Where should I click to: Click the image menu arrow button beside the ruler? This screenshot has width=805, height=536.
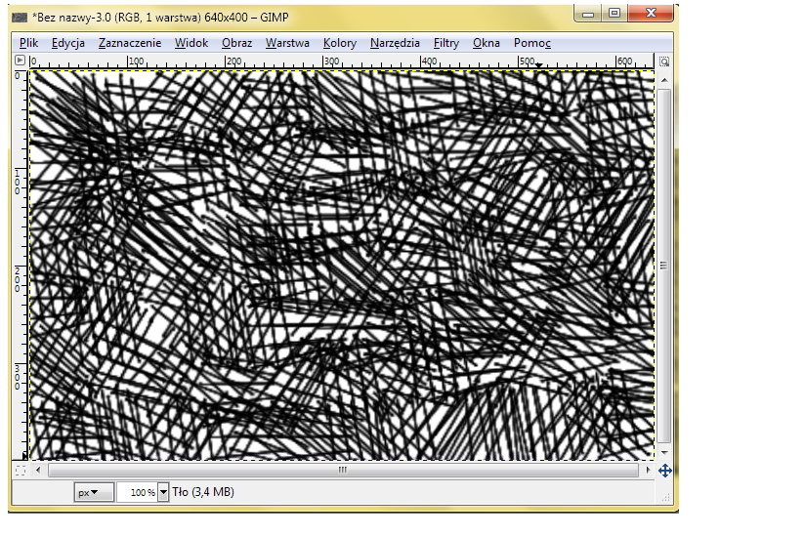pos(20,61)
